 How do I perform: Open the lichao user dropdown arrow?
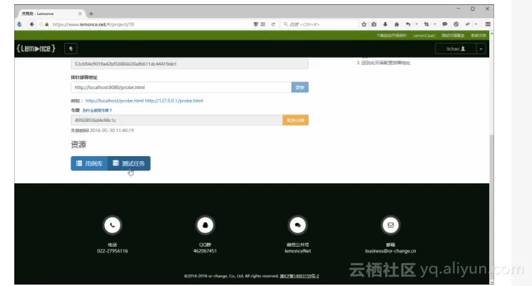[481, 48]
